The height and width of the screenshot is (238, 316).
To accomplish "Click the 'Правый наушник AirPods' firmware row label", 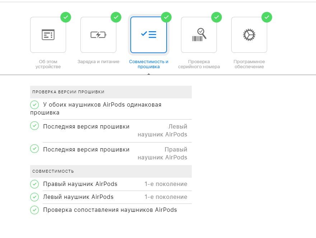I will [x=86, y=149].
